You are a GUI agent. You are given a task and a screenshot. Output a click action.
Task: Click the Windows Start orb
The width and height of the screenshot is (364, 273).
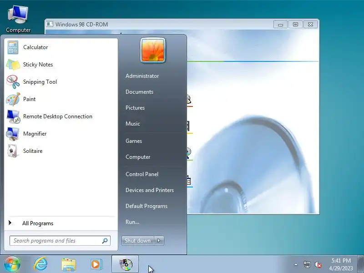12,264
